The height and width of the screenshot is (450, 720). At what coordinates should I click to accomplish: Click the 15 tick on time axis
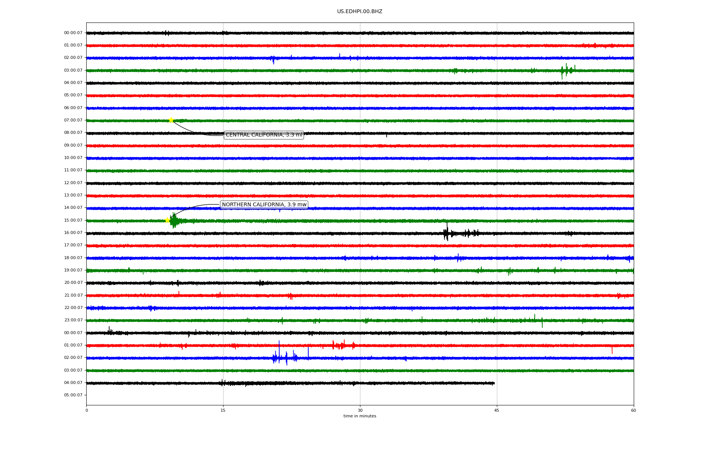coord(223,410)
